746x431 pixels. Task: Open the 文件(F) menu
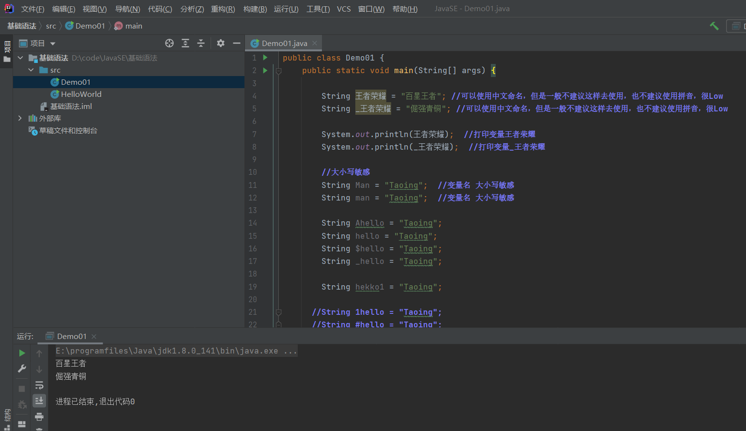click(32, 9)
